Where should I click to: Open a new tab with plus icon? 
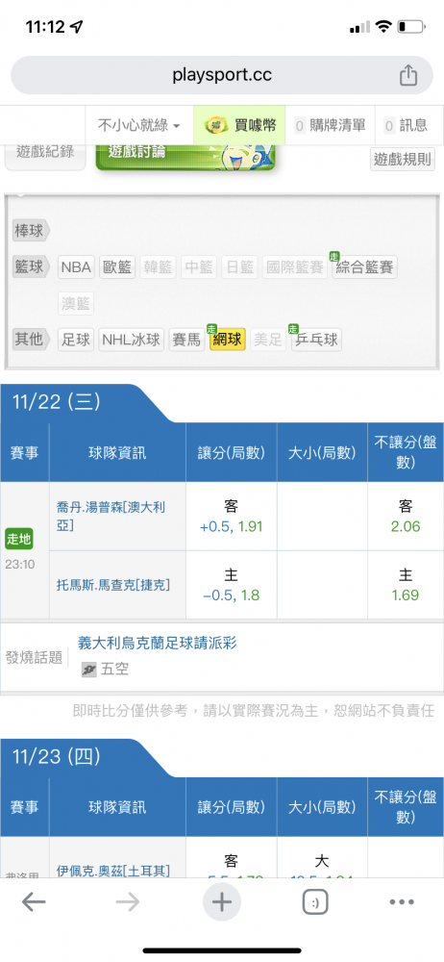(221, 902)
